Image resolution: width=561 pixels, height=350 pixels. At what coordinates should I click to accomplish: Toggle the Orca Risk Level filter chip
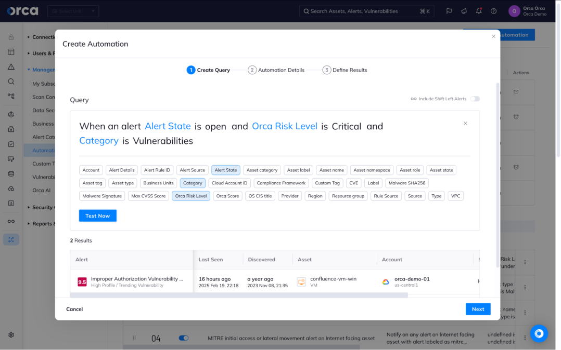click(191, 196)
